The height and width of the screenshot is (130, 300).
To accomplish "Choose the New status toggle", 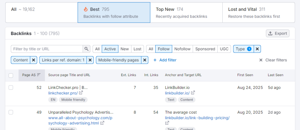I will (x=125, y=49).
